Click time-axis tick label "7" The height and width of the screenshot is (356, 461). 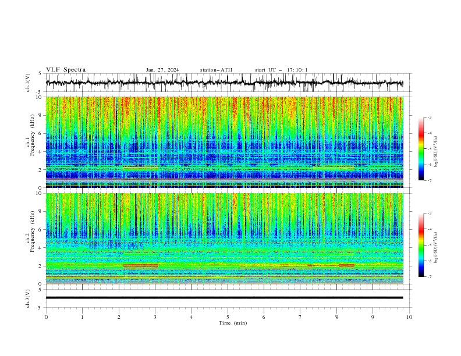(x=300, y=317)
